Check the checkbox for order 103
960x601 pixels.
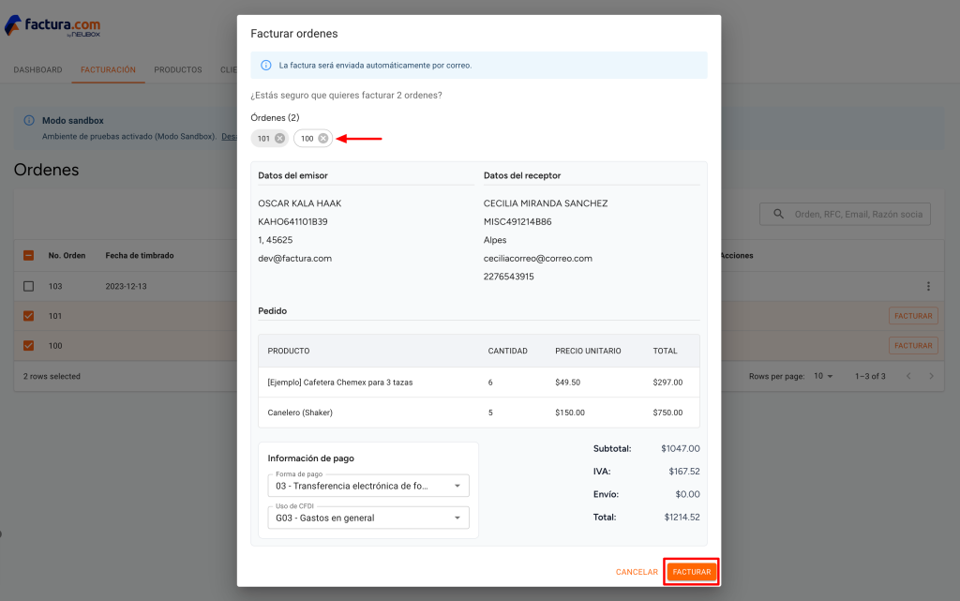(x=29, y=286)
